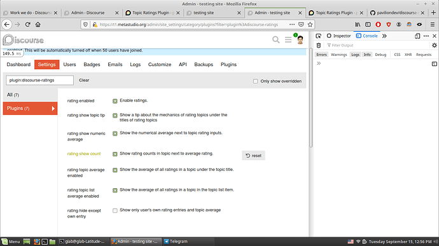The width and height of the screenshot is (439, 246).
Task: Show sidebars toolbar icon
Action: (x=368, y=25)
